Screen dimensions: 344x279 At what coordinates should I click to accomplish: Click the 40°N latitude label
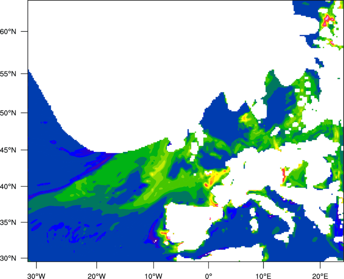(8, 187)
